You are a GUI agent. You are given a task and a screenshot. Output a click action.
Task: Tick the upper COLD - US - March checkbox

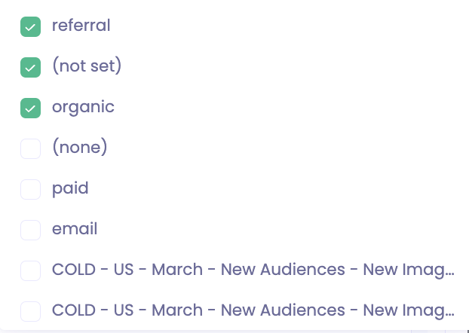30,270
